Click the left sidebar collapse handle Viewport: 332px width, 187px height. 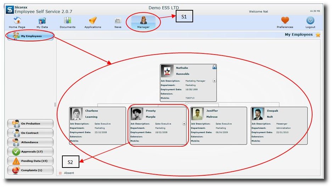coord(55,104)
